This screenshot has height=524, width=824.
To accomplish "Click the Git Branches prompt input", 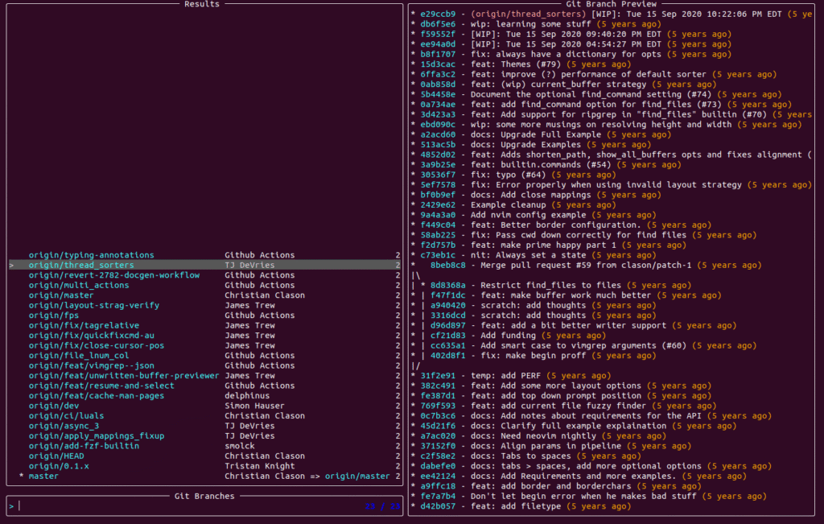I will (185, 506).
